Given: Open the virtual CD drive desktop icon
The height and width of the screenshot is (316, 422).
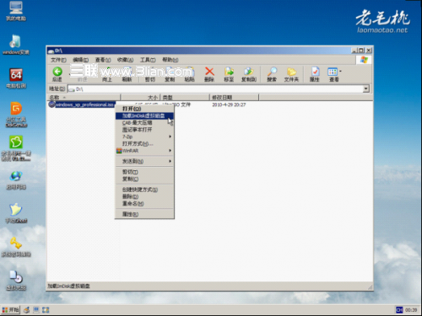Looking at the screenshot, I should [x=16, y=281].
